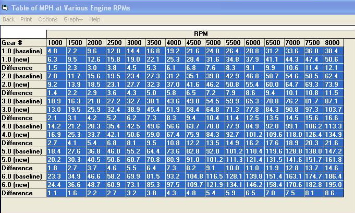Open the Print menu

26,19
